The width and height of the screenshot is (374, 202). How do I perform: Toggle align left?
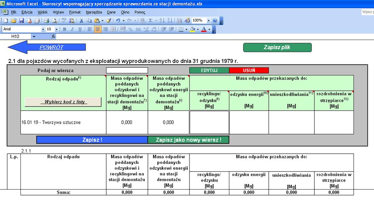coord(90,29)
